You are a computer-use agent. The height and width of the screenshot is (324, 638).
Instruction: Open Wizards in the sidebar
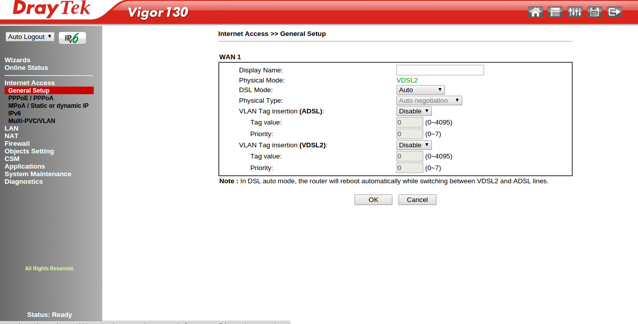click(x=18, y=60)
